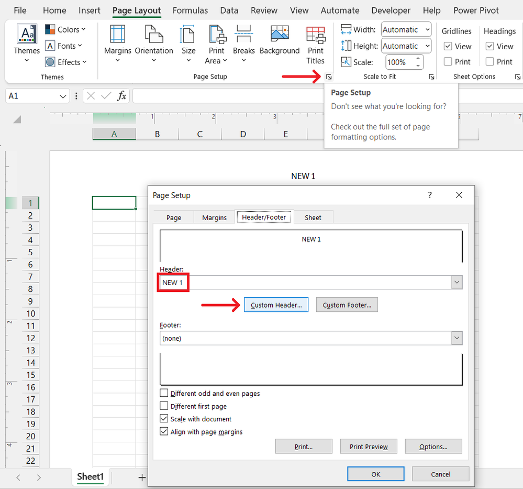
Task: Click the Print Preview button
Action: point(369,446)
